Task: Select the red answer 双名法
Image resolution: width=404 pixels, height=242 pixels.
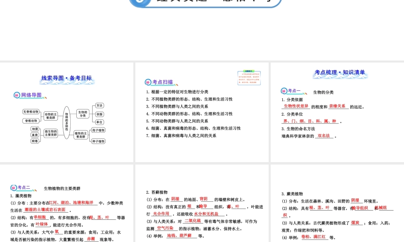Action: 324,136
